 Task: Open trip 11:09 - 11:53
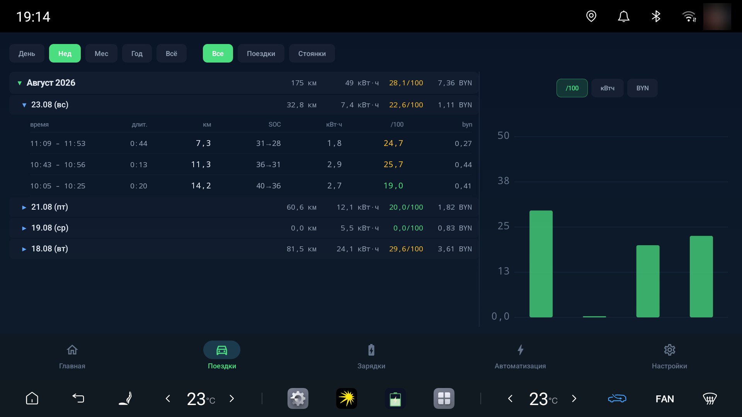click(251, 143)
